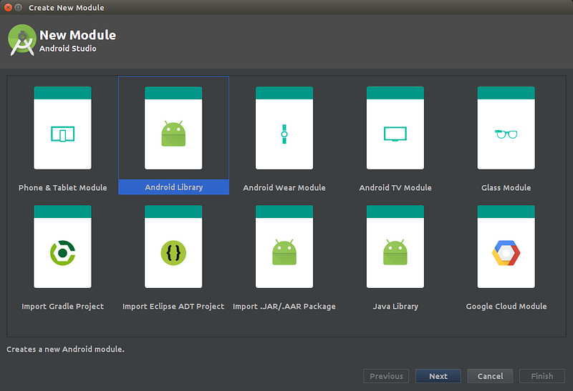The height and width of the screenshot is (391, 573).
Task: Click the Cancel button
Action: (x=490, y=376)
